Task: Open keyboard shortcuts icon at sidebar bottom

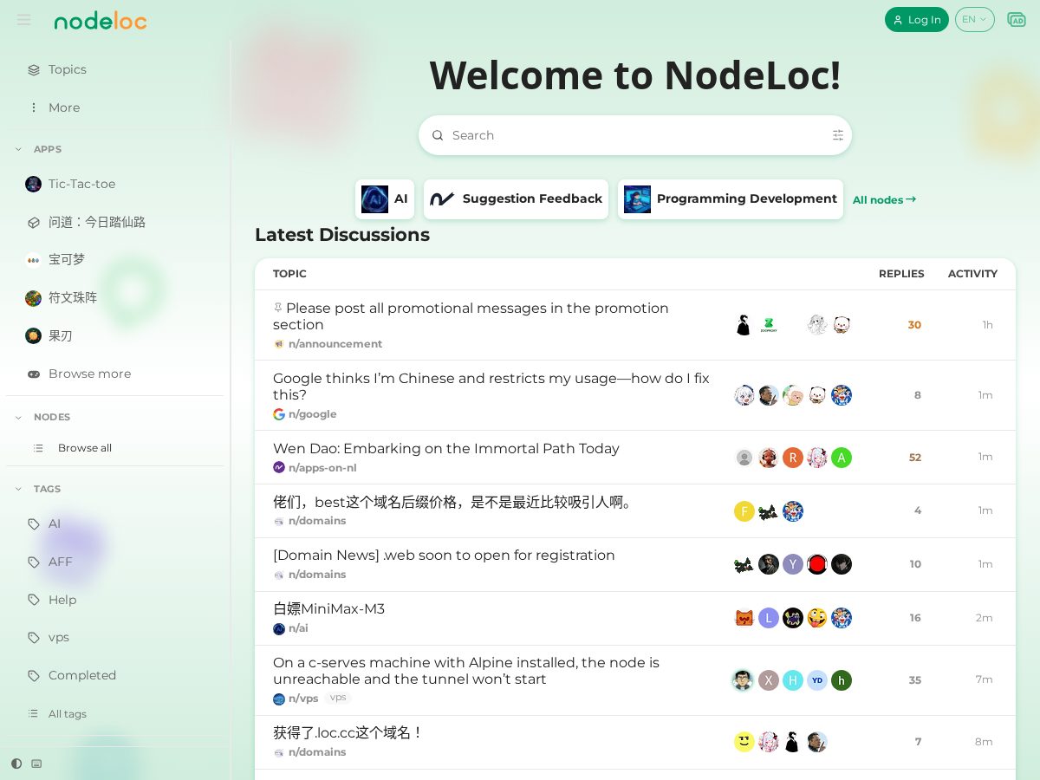Action: [36, 764]
